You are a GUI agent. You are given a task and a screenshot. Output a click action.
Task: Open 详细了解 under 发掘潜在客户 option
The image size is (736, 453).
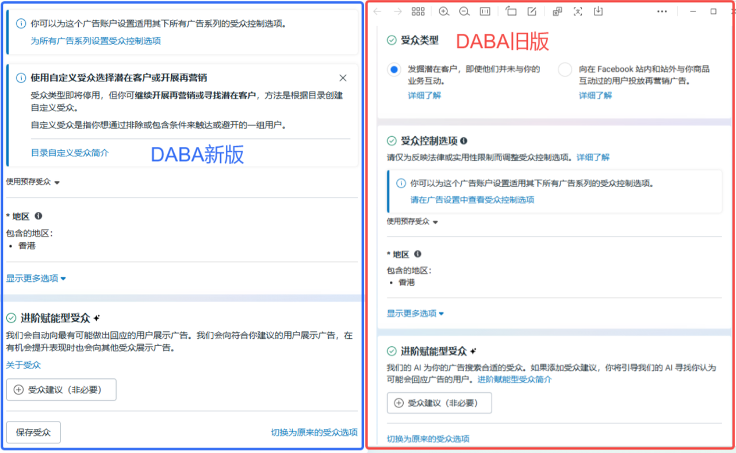point(424,95)
